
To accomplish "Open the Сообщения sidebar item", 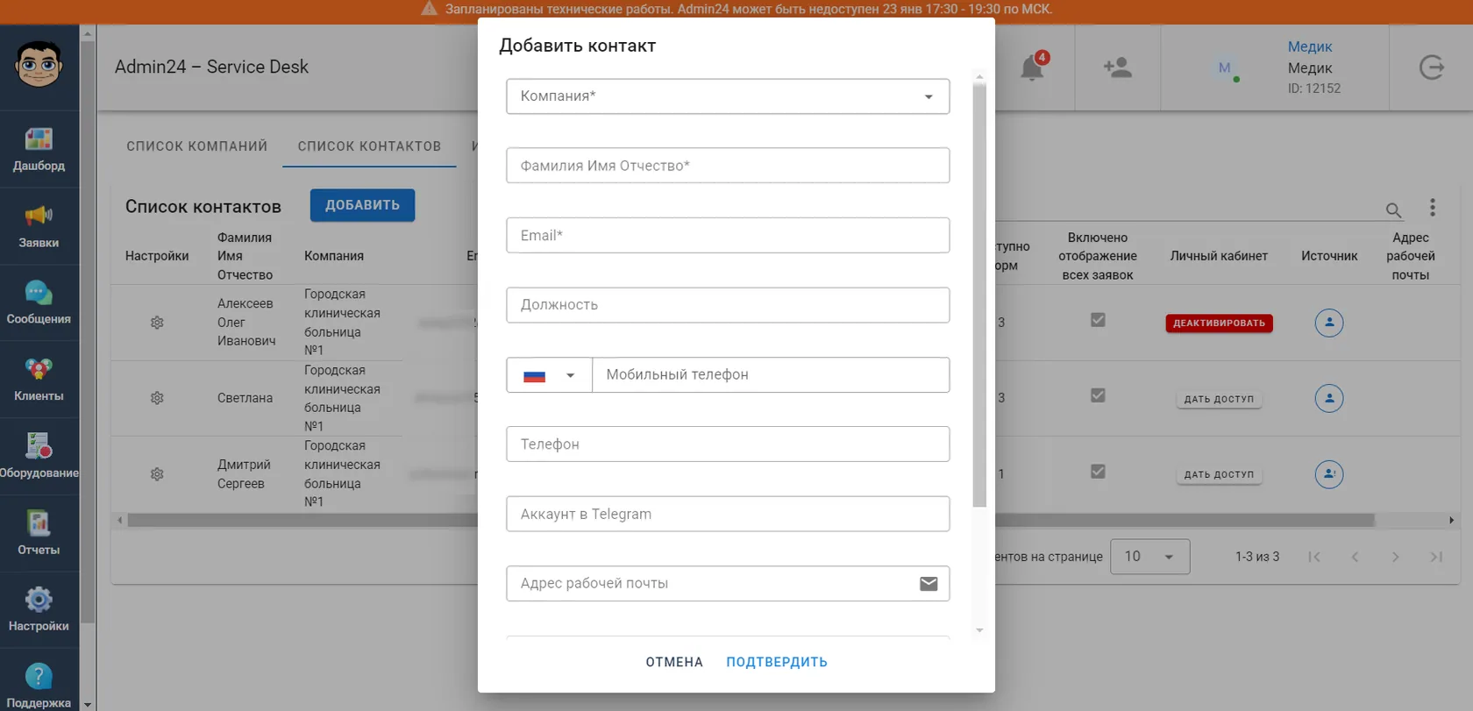I will pyautogui.click(x=39, y=302).
